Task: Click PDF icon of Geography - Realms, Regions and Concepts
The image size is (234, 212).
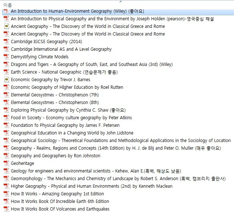Action: 7,148
